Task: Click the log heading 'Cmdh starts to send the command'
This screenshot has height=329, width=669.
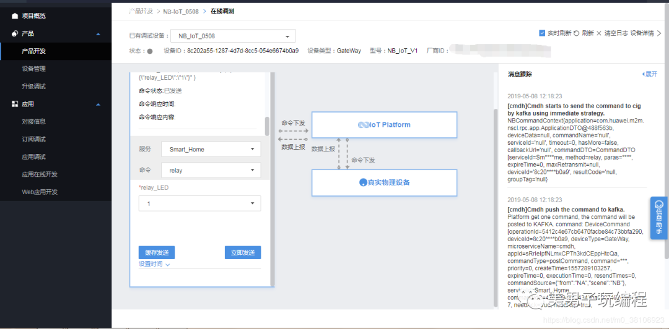Action: click(x=575, y=109)
